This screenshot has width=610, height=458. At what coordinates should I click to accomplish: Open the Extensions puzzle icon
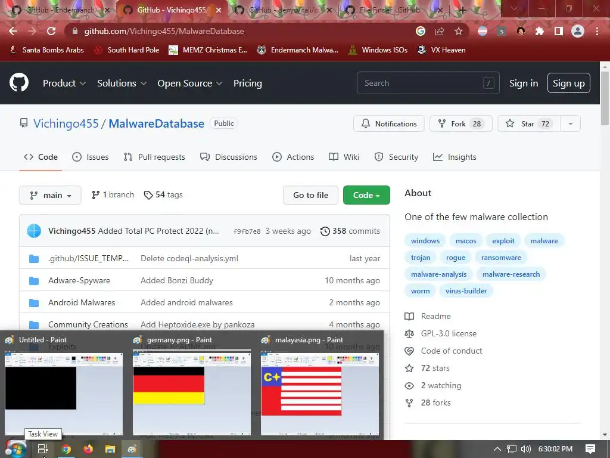[540, 31]
